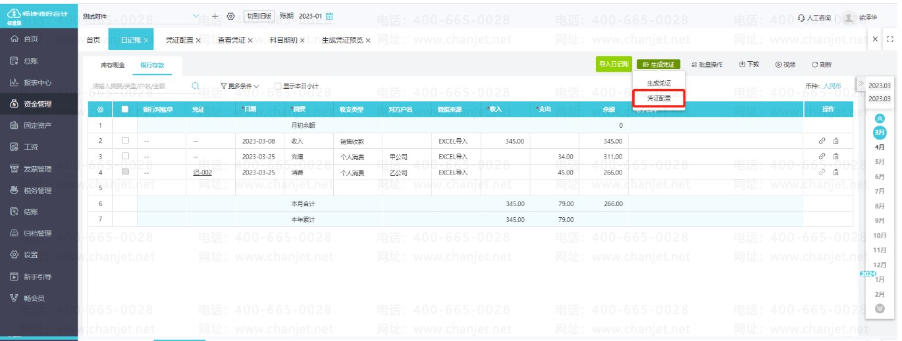
Task: Open the 徐泽华 user profile
Action: [859, 18]
